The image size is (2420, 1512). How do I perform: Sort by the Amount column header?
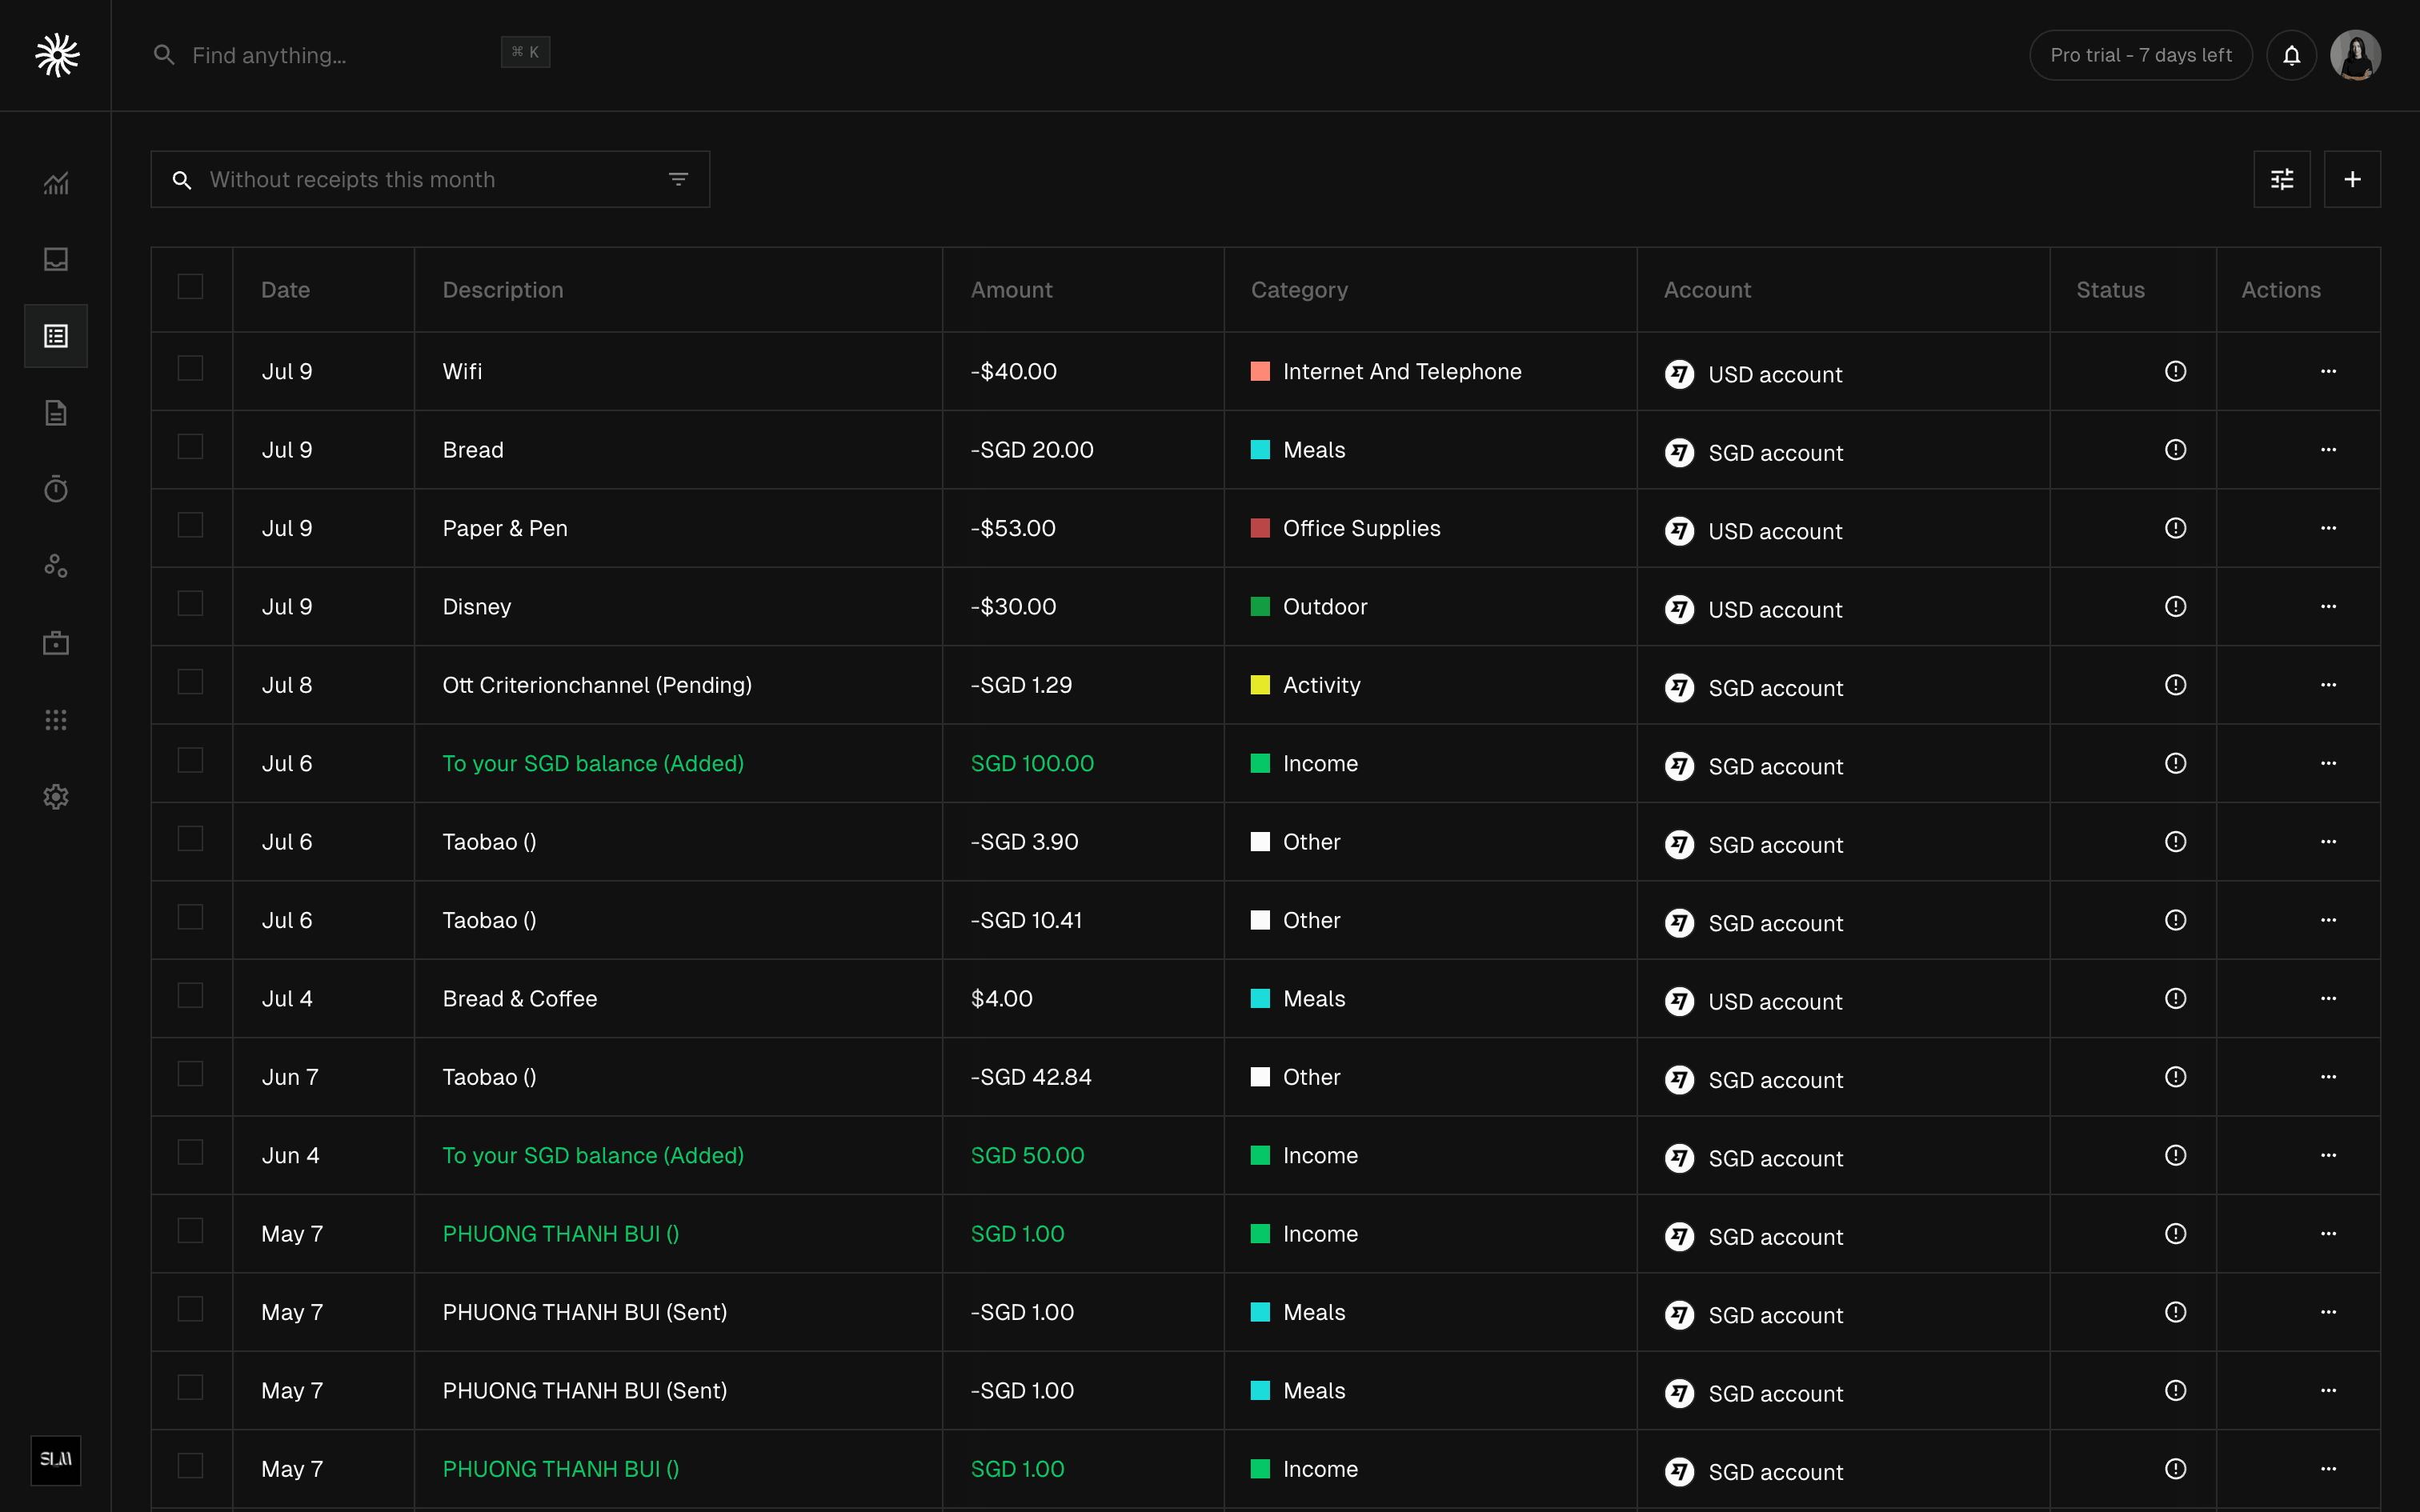1011,290
